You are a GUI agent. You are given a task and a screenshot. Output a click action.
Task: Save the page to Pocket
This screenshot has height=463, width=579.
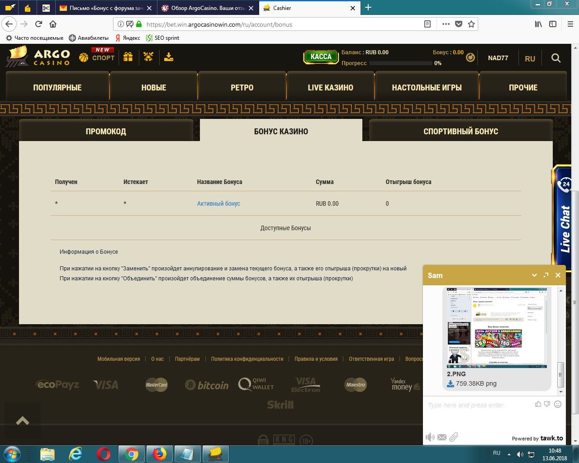click(459, 24)
